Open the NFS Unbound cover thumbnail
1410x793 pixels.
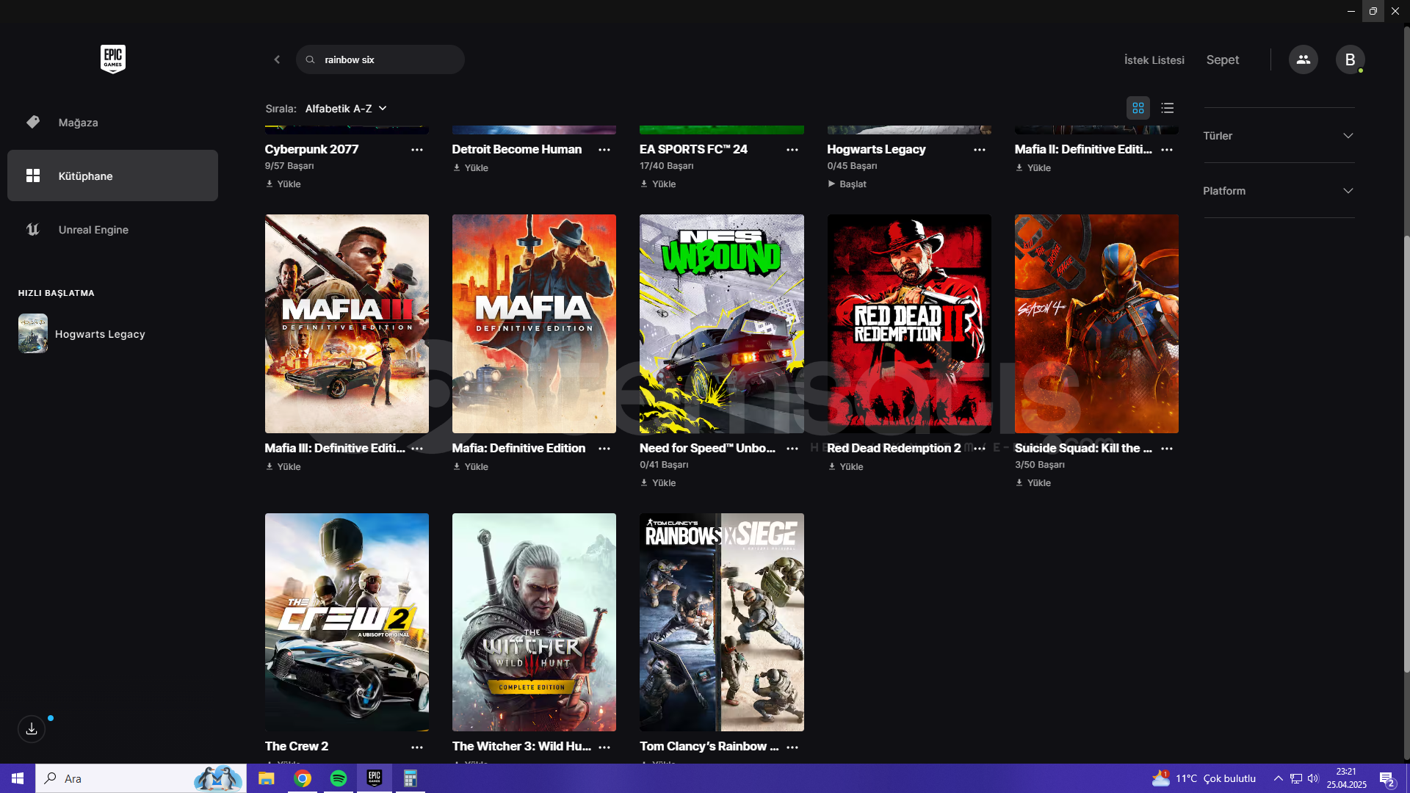tap(722, 324)
